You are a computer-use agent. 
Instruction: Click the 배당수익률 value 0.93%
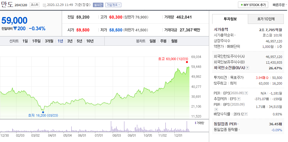click(x=278, y=114)
